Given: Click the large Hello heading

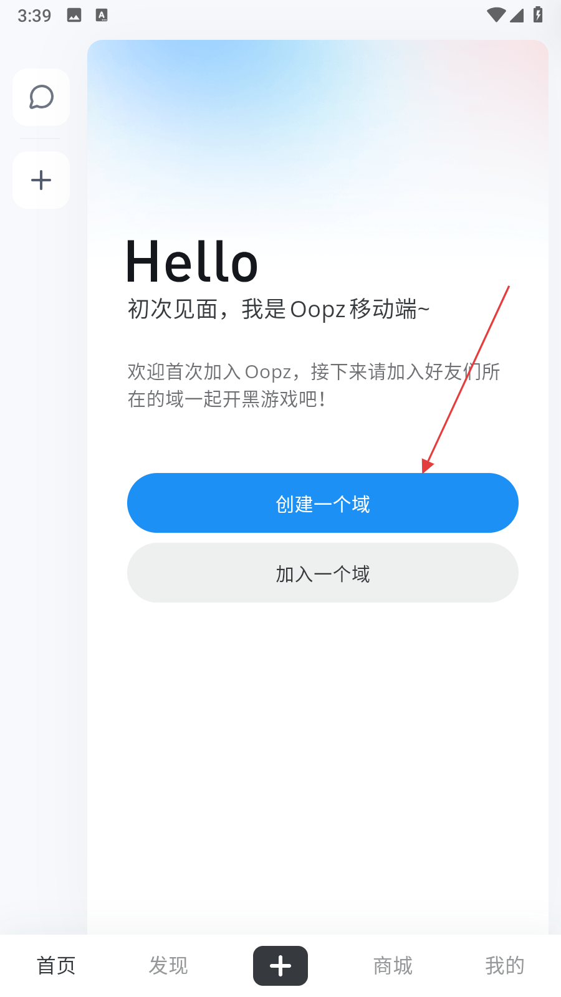Looking at the screenshot, I should tap(192, 262).
